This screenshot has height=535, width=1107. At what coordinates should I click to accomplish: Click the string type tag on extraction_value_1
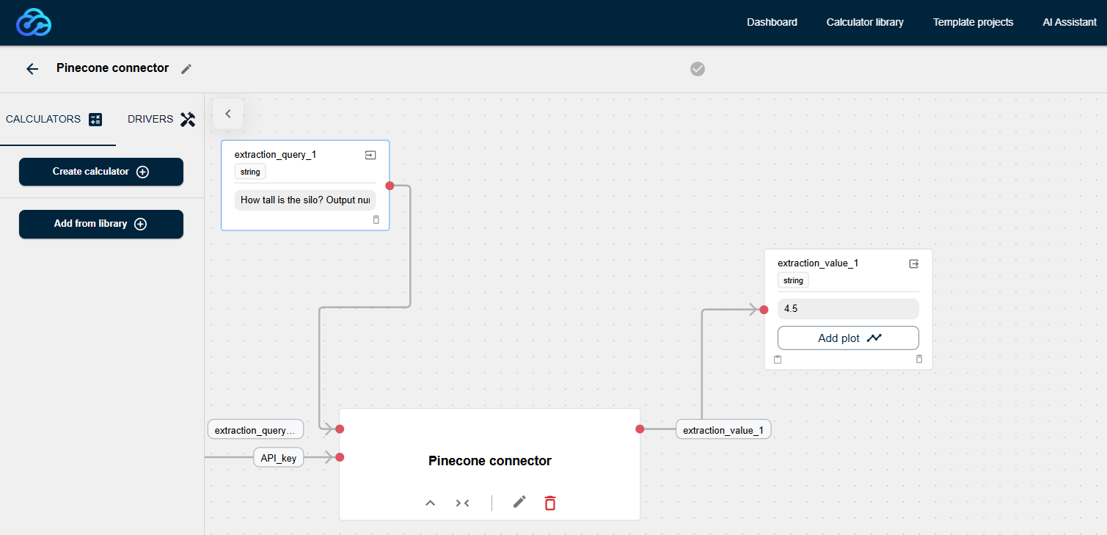pos(793,280)
